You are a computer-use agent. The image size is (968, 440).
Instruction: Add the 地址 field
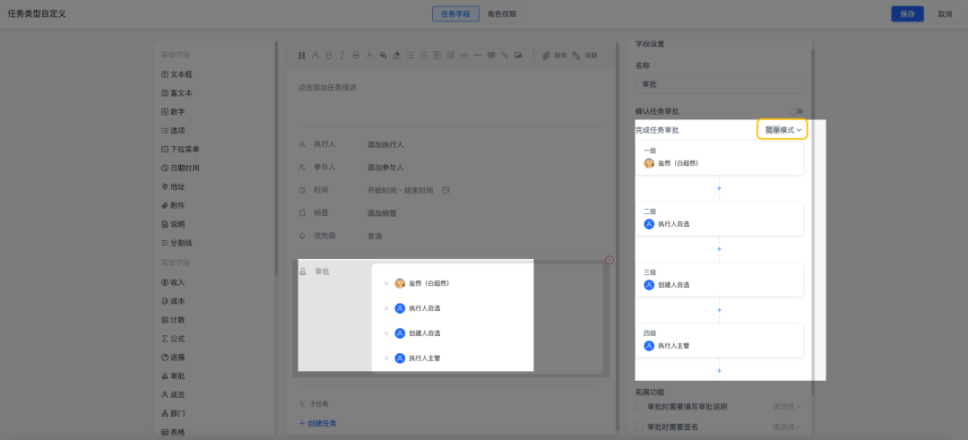pos(173,186)
